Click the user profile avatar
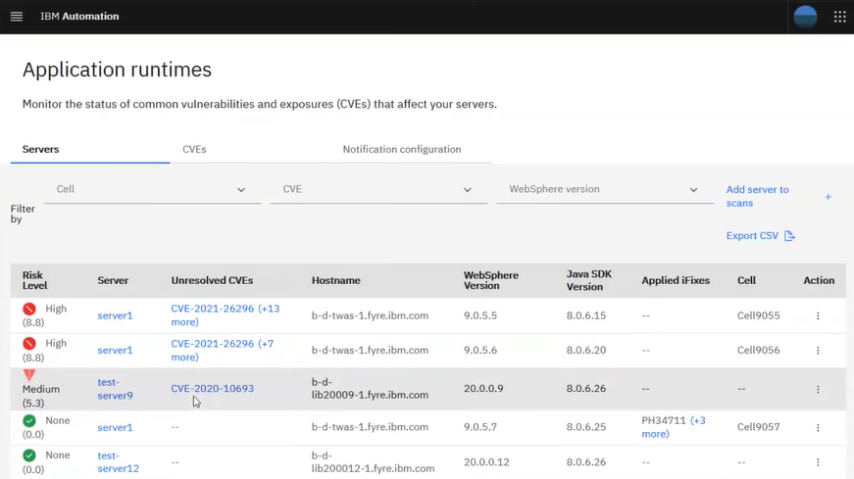Screen dimensions: 854x479 (805, 17)
